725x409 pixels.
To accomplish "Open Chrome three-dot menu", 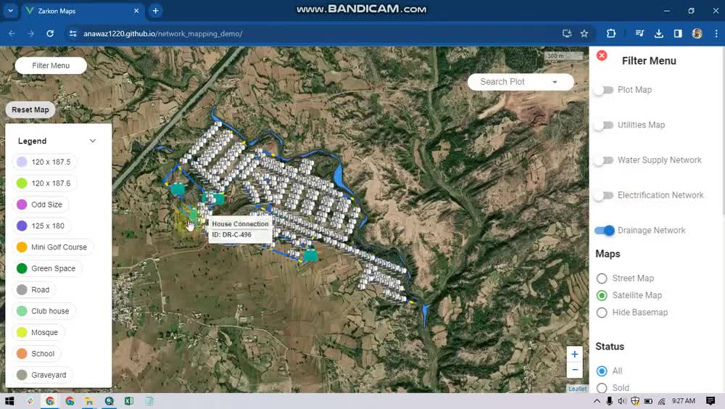I will 716,33.
